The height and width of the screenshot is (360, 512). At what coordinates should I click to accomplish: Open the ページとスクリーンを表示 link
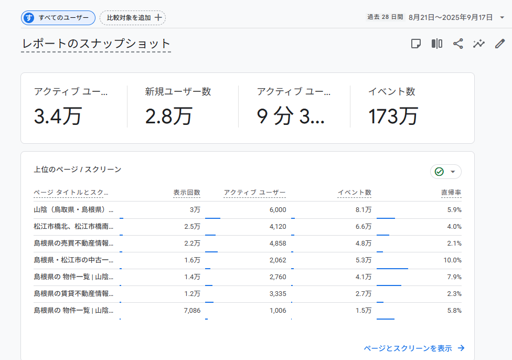pyautogui.click(x=408, y=348)
